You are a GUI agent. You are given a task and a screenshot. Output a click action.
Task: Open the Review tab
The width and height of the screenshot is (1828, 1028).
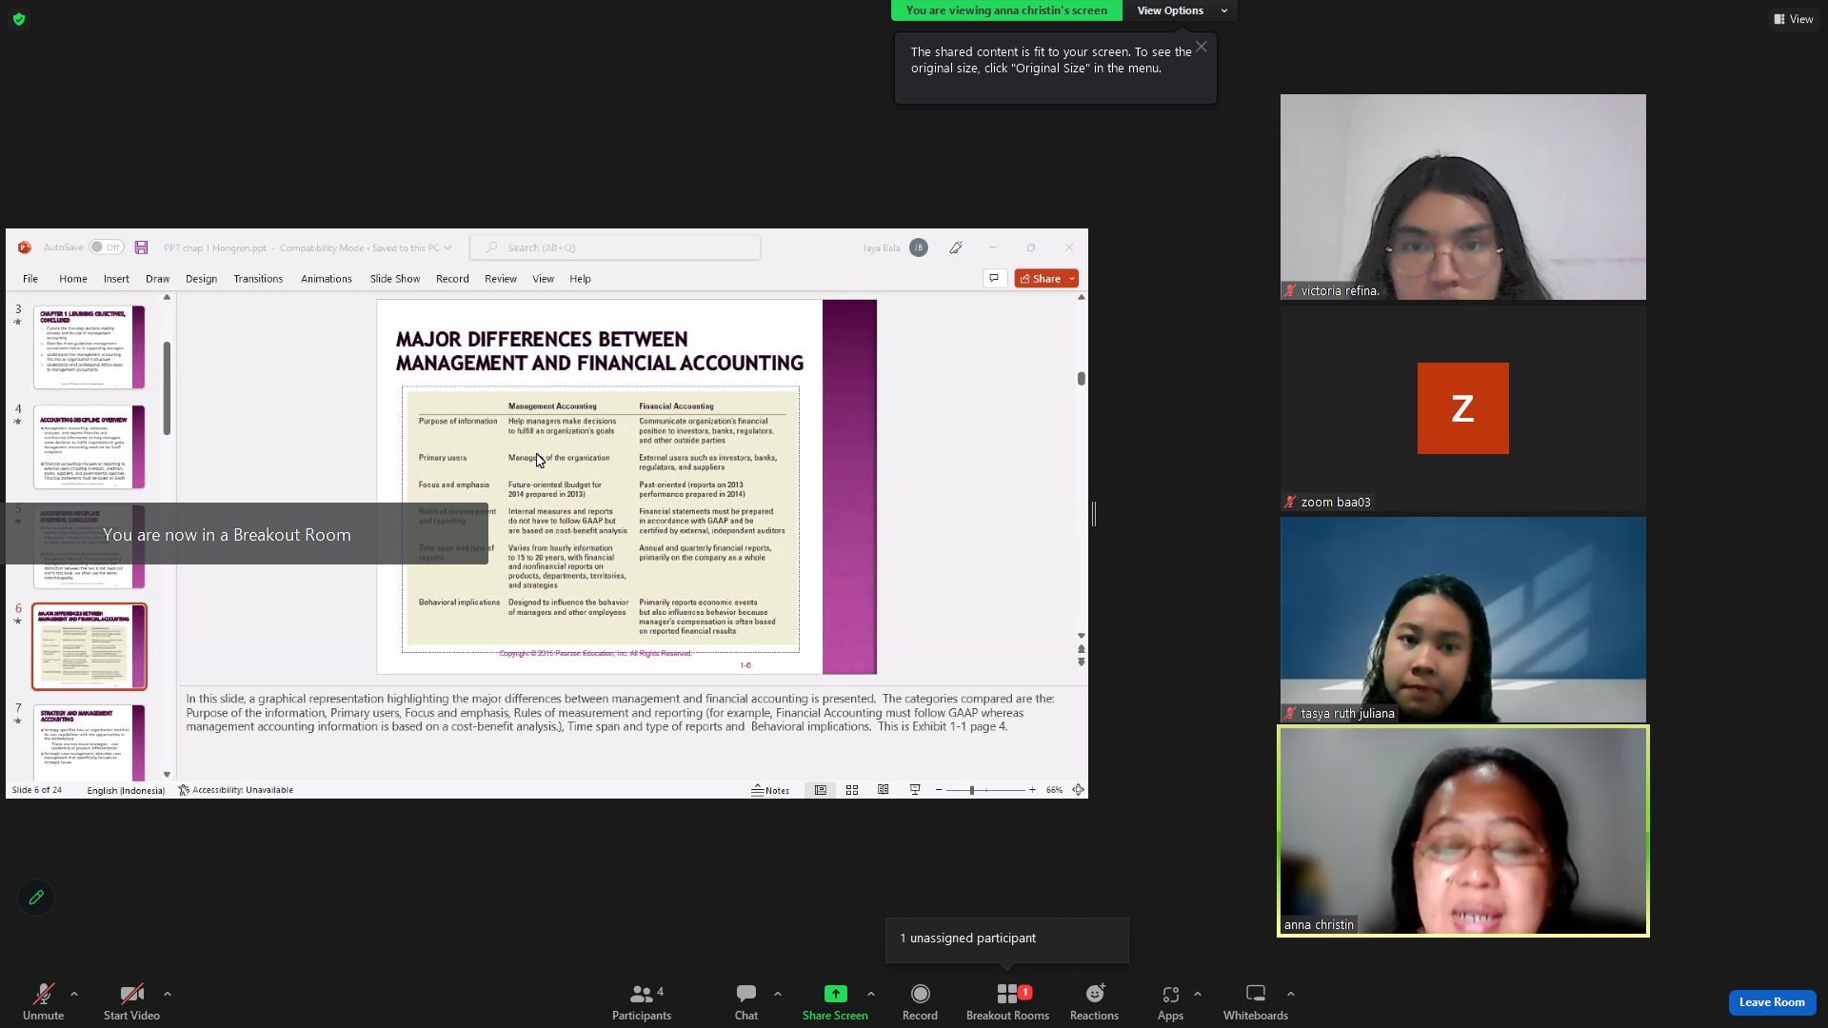click(x=501, y=279)
